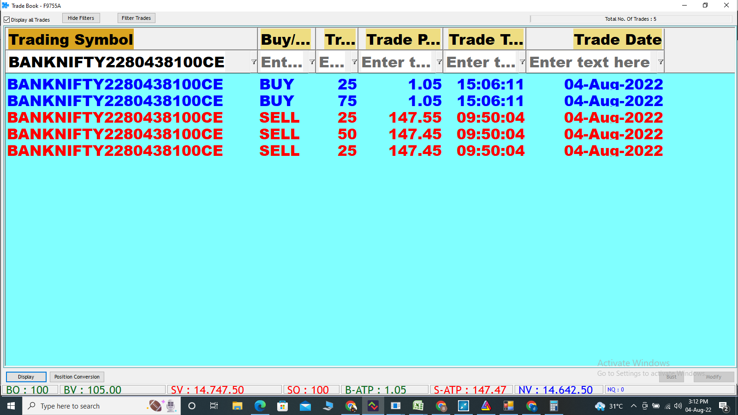Click the taskbar search box
This screenshot has height=415, width=738.
[x=101, y=406]
